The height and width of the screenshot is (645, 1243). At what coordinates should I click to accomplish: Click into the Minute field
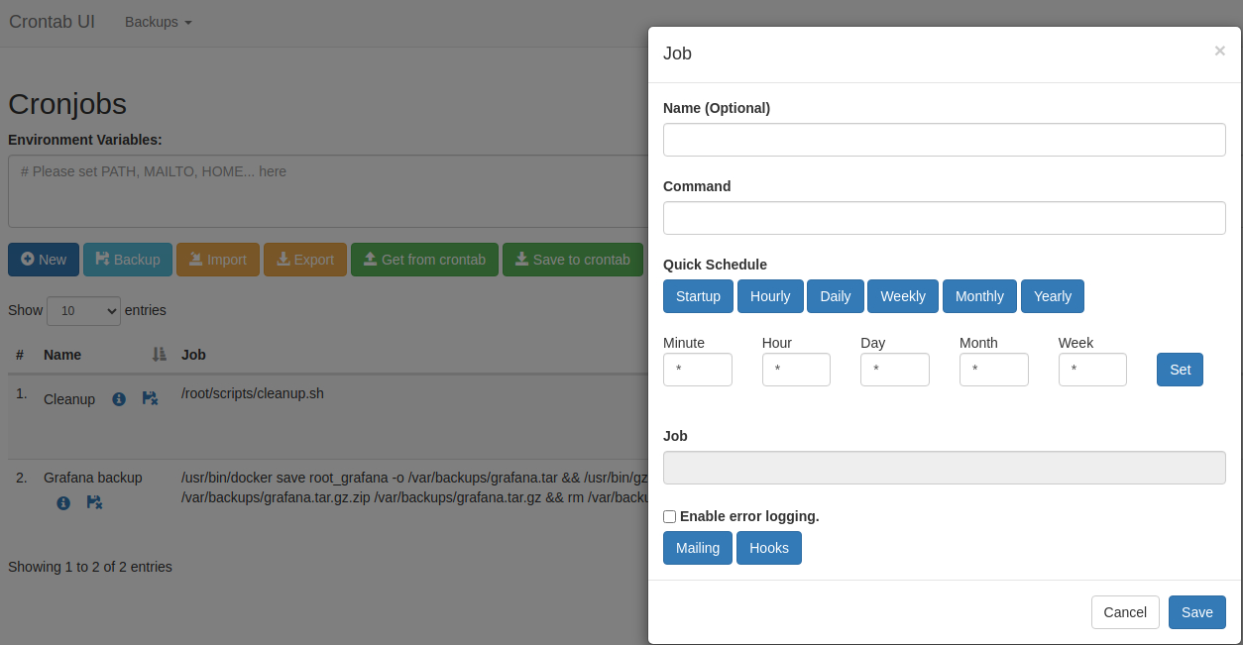tap(697, 370)
